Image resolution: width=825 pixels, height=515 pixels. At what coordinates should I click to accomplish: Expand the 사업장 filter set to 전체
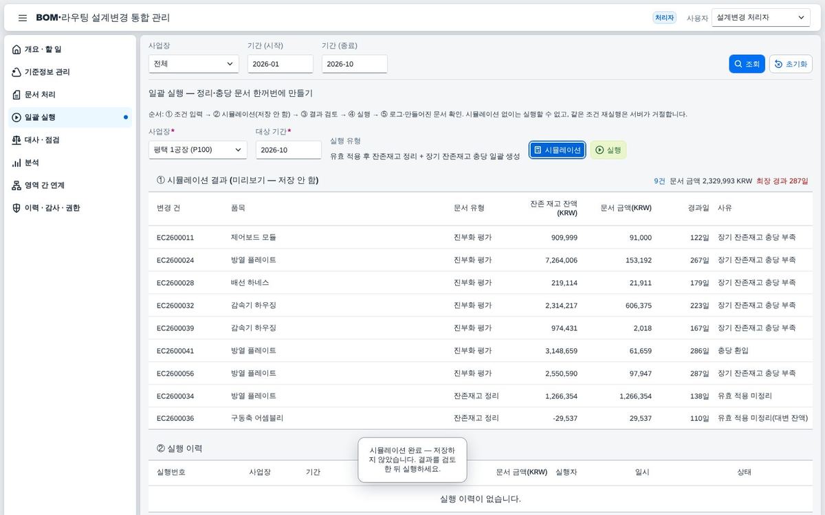tap(194, 64)
